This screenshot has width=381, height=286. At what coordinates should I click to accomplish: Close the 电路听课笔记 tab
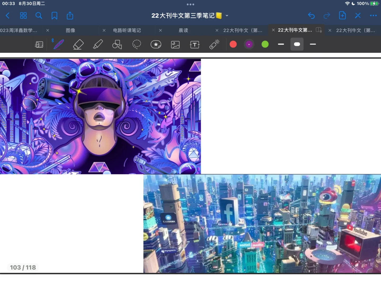(x=160, y=30)
